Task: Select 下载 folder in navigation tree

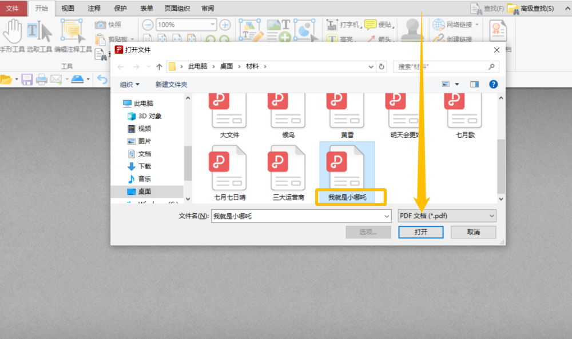Action: point(139,166)
